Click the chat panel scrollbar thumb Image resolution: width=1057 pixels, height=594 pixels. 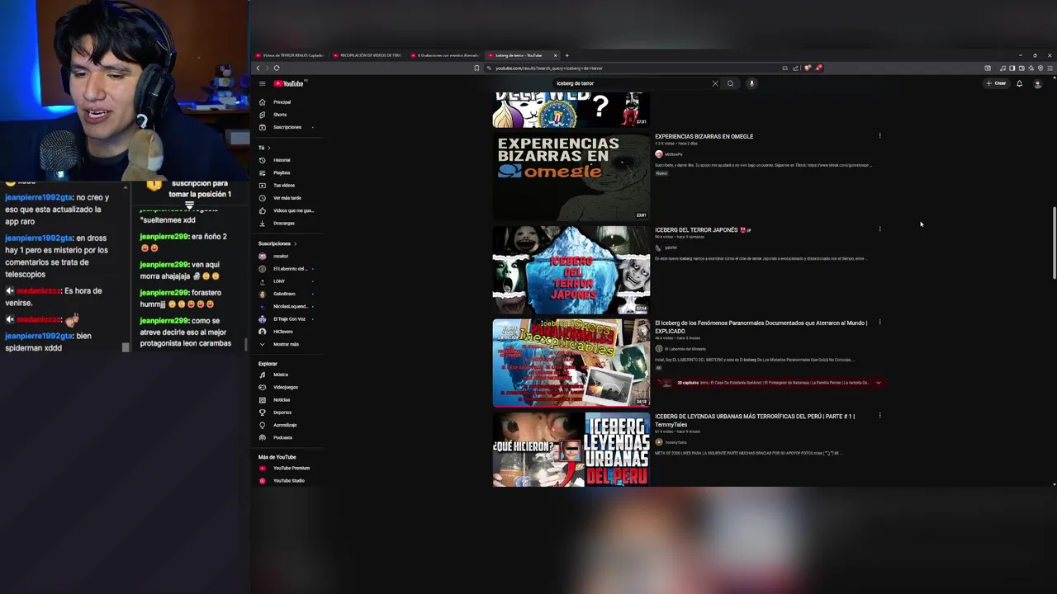[125, 347]
